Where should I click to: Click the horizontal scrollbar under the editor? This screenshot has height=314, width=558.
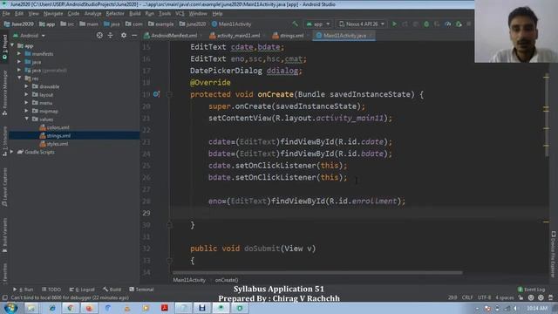pyautogui.click(x=316, y=273)
